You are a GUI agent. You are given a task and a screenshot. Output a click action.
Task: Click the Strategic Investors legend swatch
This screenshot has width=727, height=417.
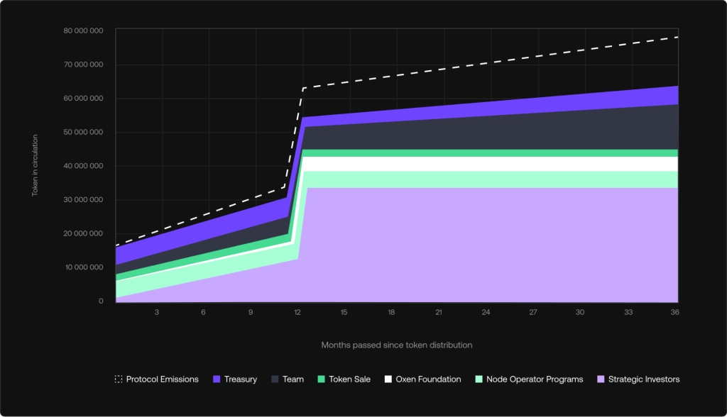599,379
